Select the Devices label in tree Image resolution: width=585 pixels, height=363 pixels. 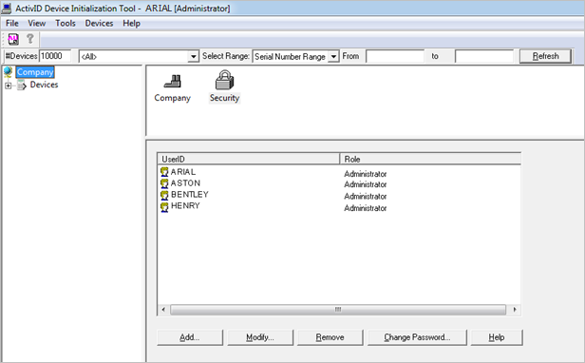pyautogui.click(x=44, y=85)
